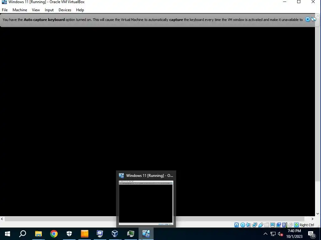Click the Windows 11 [Running] preview title text

pos(150,176)
